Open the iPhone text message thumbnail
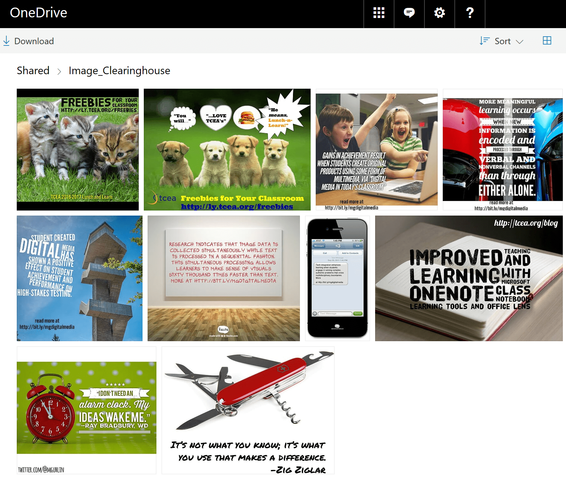This screenshot has height=481, width=566. point(338,278)
